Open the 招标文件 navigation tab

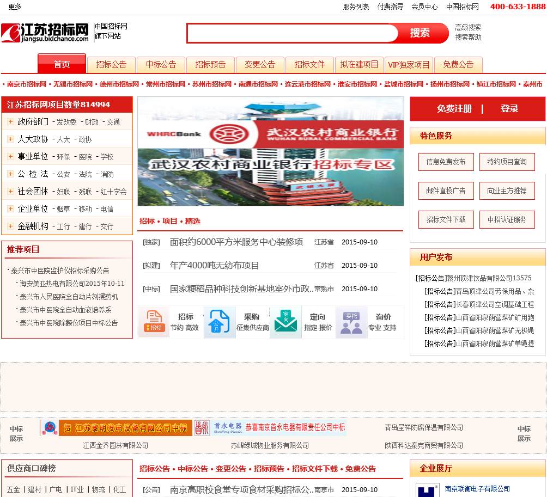(309, 64)
